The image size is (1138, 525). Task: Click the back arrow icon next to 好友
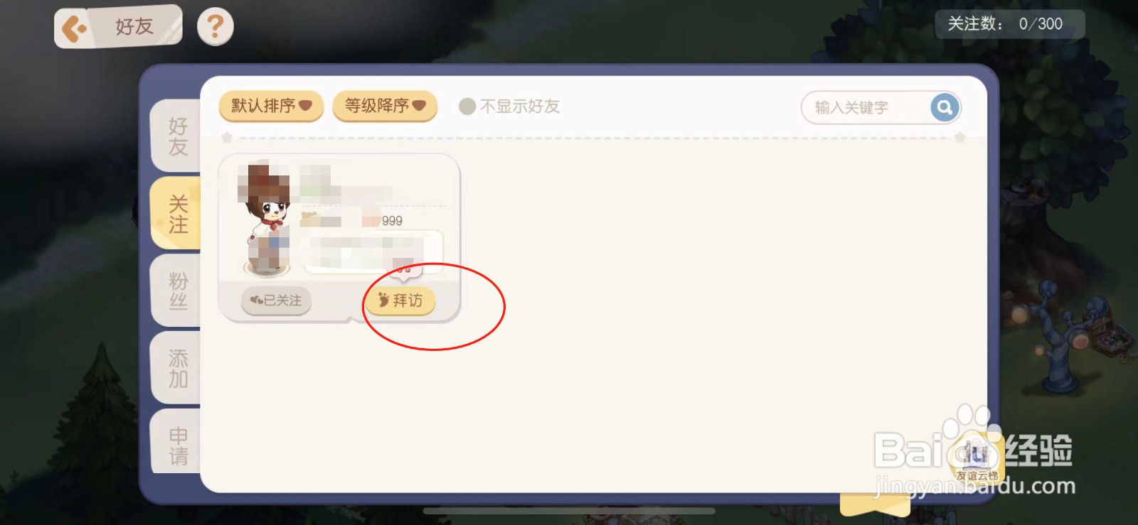74,29
